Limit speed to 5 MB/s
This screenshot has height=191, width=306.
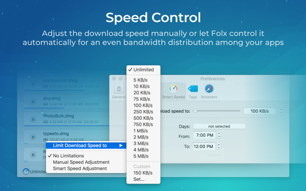point(143,156)
